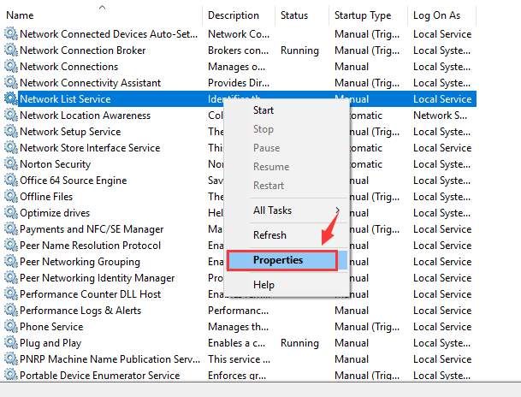This screenshot has width=521, height=397.
Task: Select the Optimize drives service icon
Action: click(10, 213)
